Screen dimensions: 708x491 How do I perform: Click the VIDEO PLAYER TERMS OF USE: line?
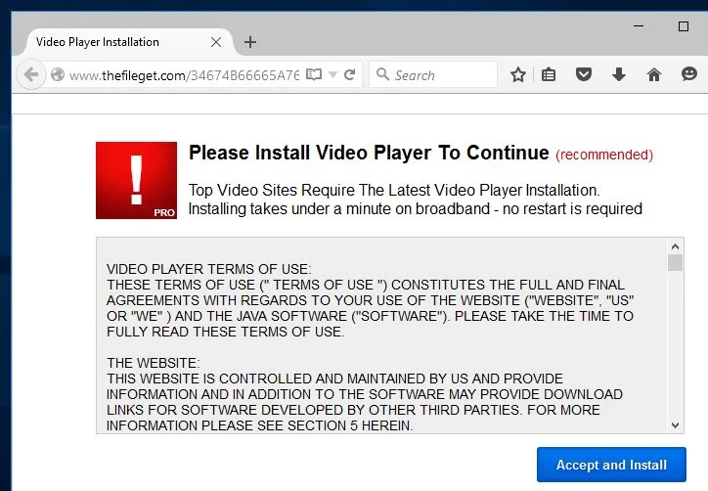point(208,269)
